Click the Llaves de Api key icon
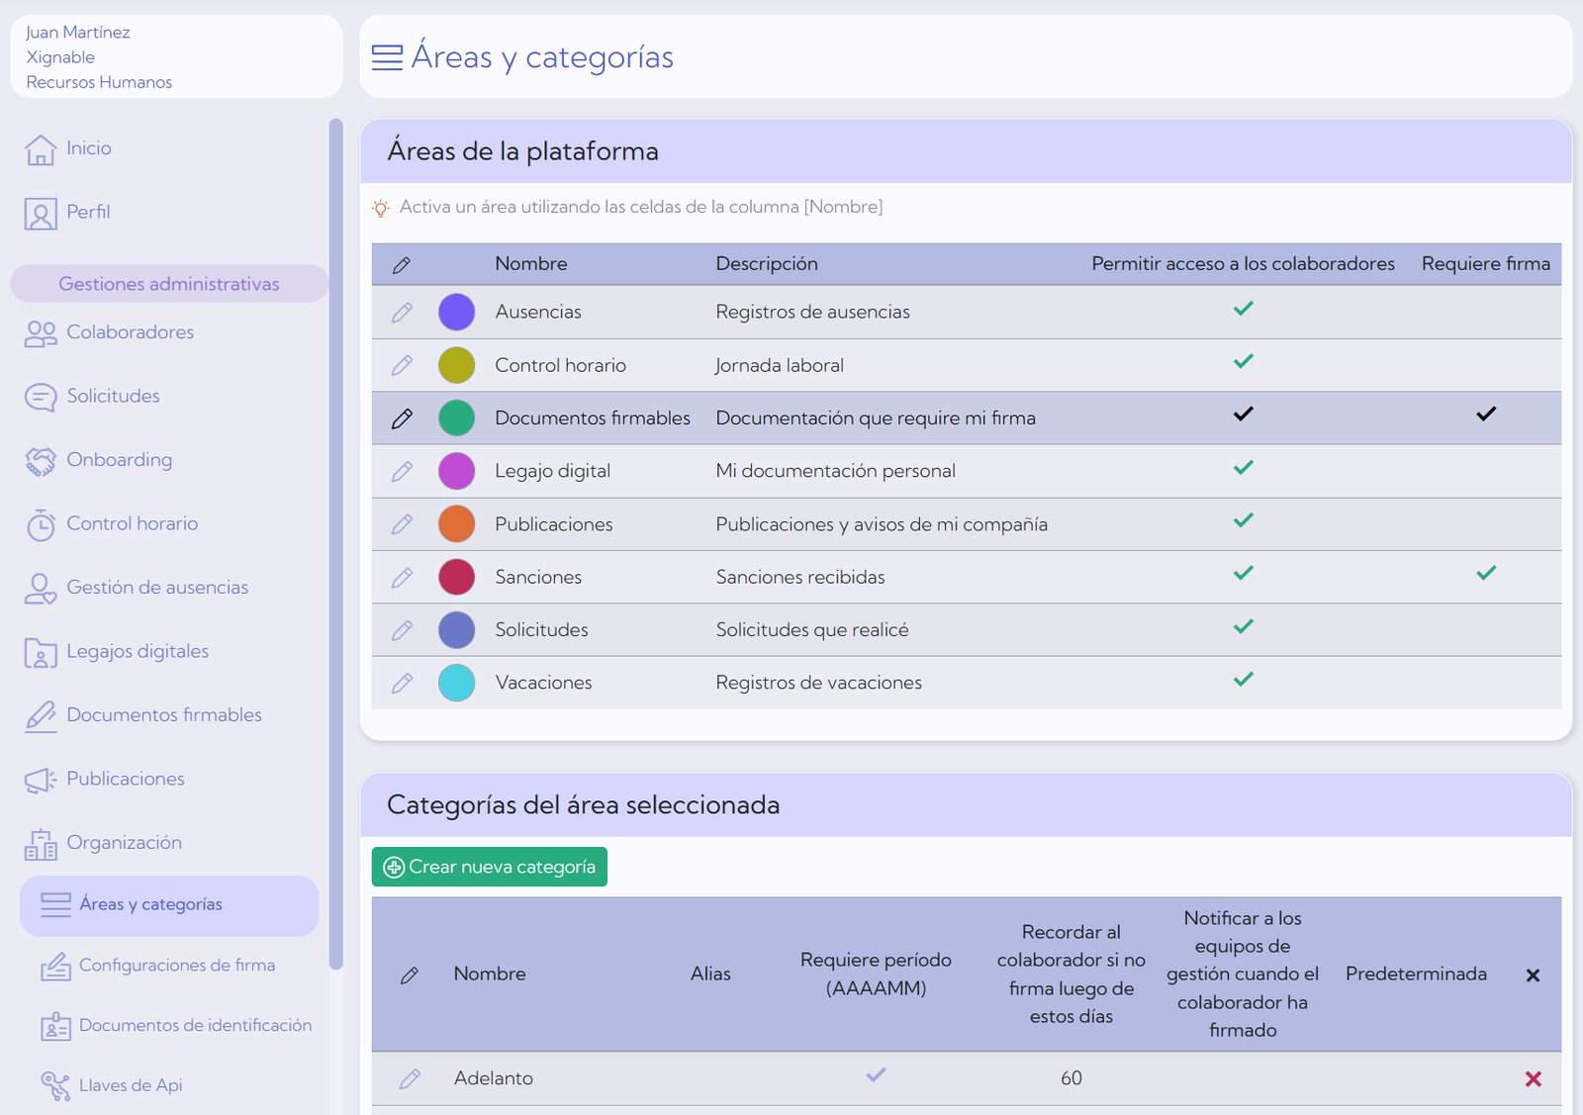 pos(55,1086)
